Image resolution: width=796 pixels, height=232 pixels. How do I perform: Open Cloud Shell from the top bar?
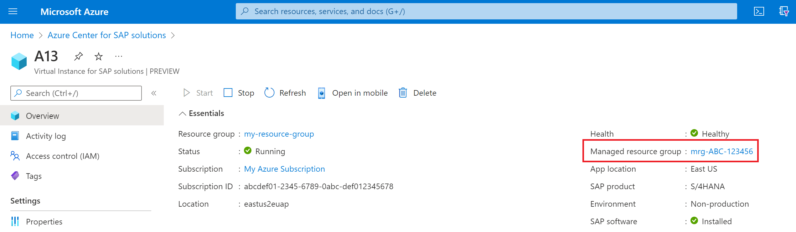759,12
